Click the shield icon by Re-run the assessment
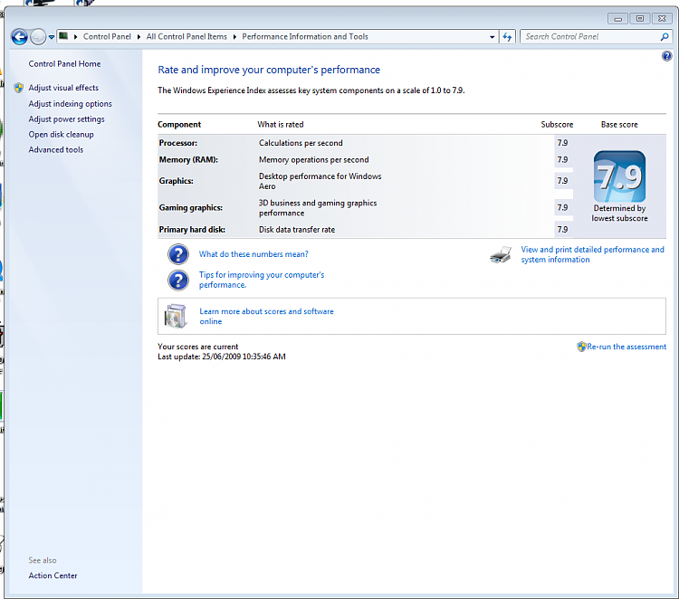Screen dimensions: 679x599 point(581,347)
